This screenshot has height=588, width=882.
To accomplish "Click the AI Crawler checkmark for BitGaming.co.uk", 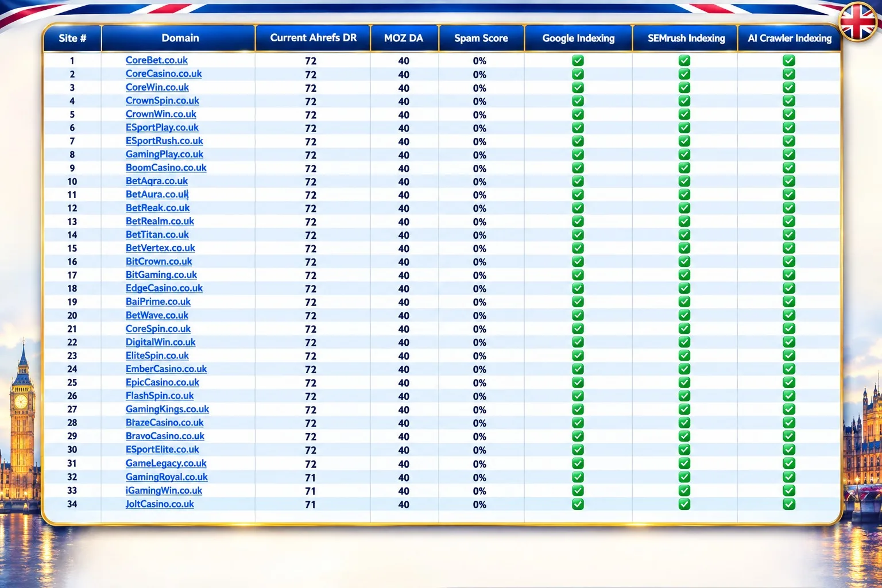I will click(789, 275).
